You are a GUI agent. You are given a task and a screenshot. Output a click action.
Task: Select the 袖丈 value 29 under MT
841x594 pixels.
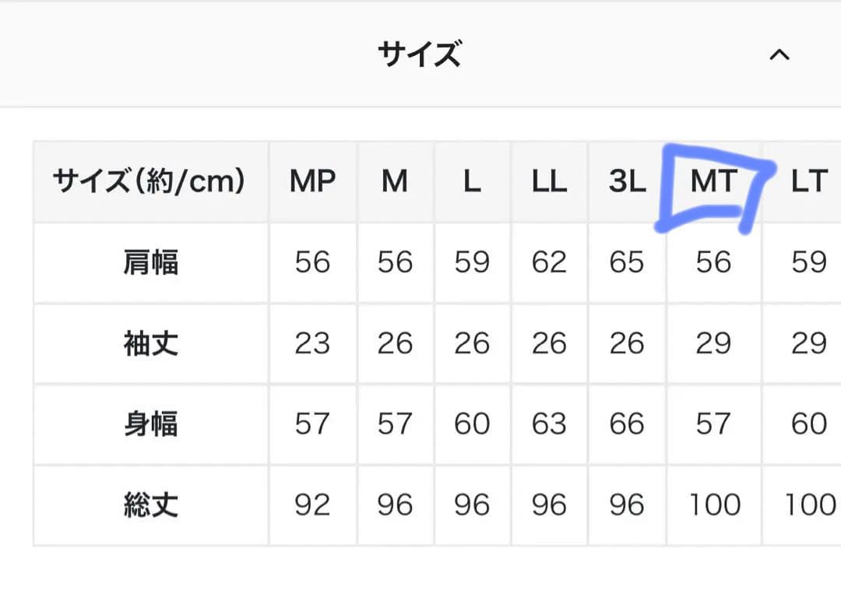point(713,343)
